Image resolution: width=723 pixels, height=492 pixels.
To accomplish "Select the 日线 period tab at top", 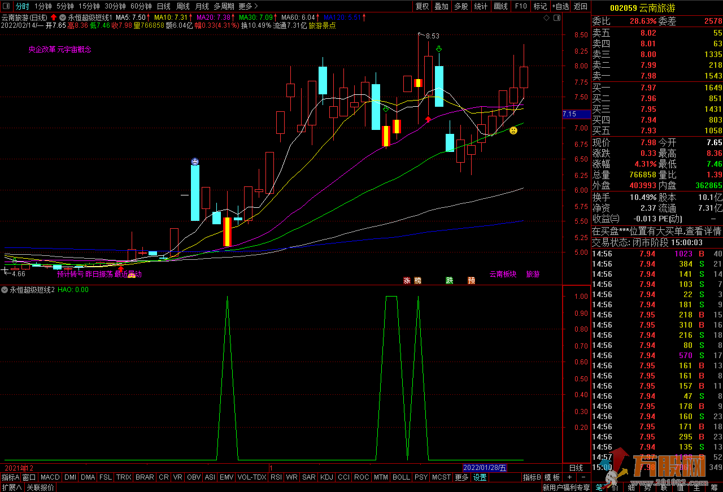I will click(x=164, y=6).
